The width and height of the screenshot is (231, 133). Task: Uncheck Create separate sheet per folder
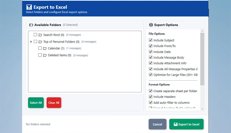[150, 91]
